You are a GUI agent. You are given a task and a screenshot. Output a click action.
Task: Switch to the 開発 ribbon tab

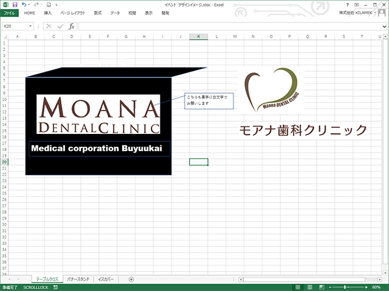tap(165, 13)
